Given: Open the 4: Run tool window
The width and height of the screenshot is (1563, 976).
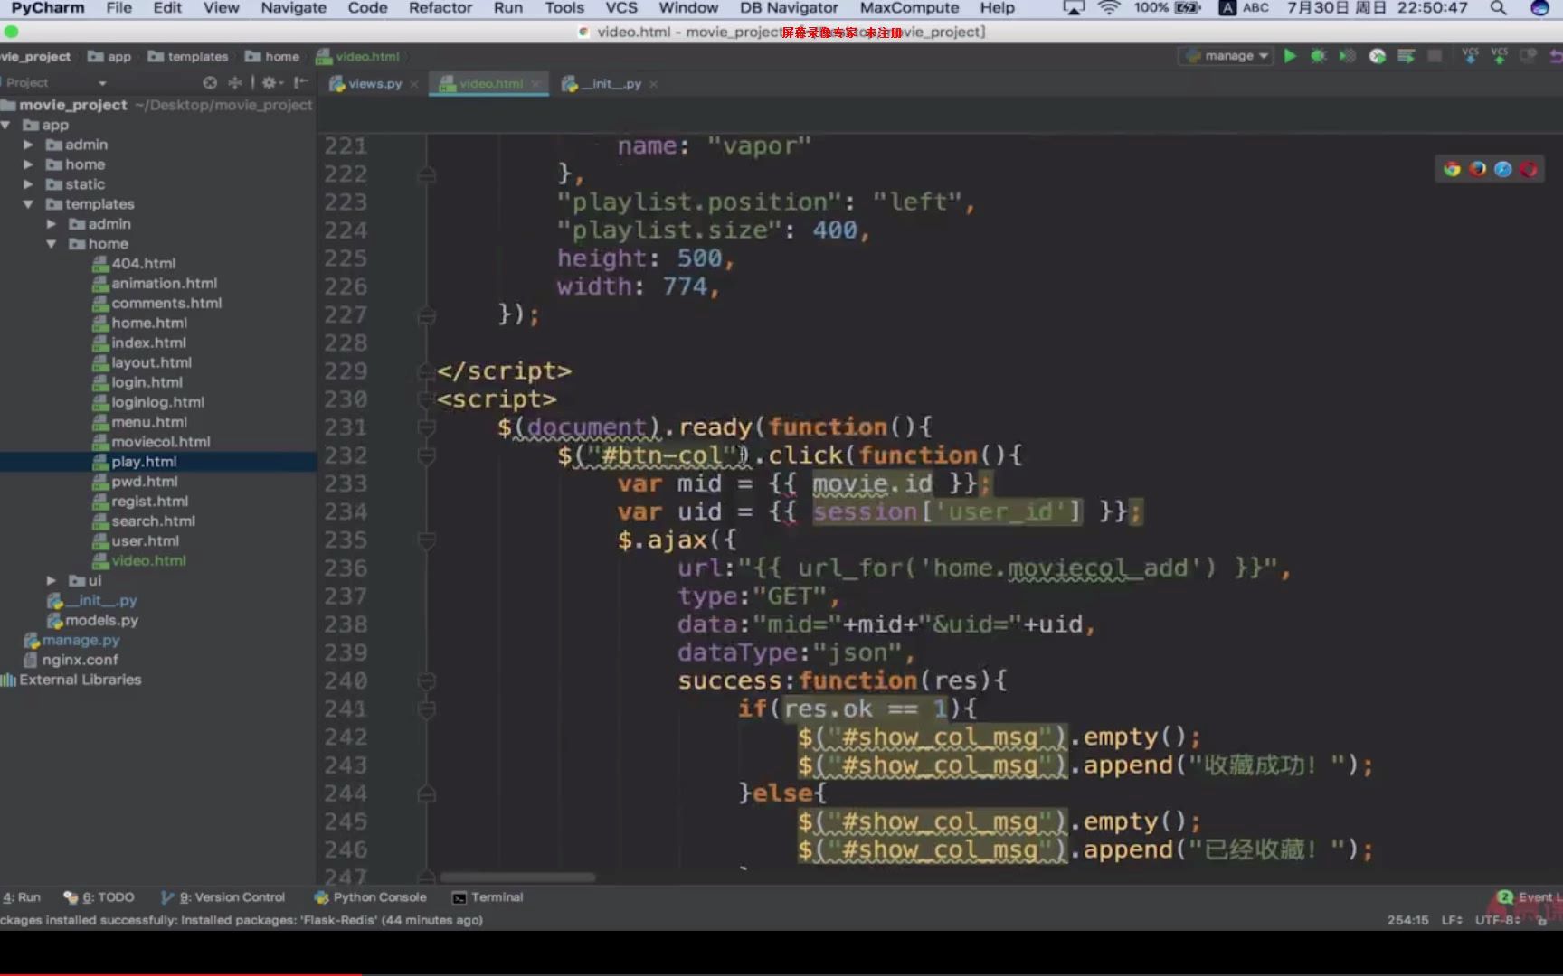Looking at the screenshot, I should tap(22, 897).
